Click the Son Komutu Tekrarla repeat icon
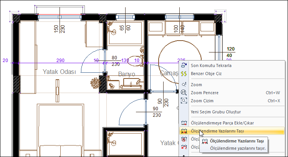Viewport: 288px width, 157px height. [184, 65]
